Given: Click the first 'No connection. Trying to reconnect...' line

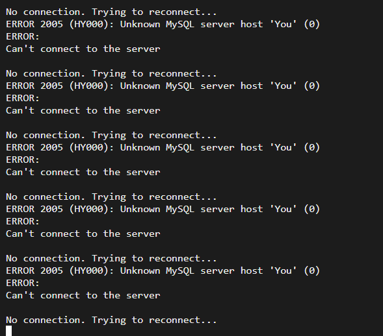Looking at the screenshot, I should (x=111, y=12).
